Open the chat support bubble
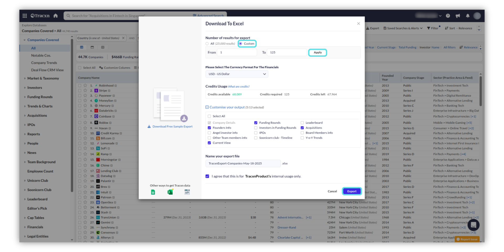The width and height of the screenshot is (504, 252). coord(473,225)
